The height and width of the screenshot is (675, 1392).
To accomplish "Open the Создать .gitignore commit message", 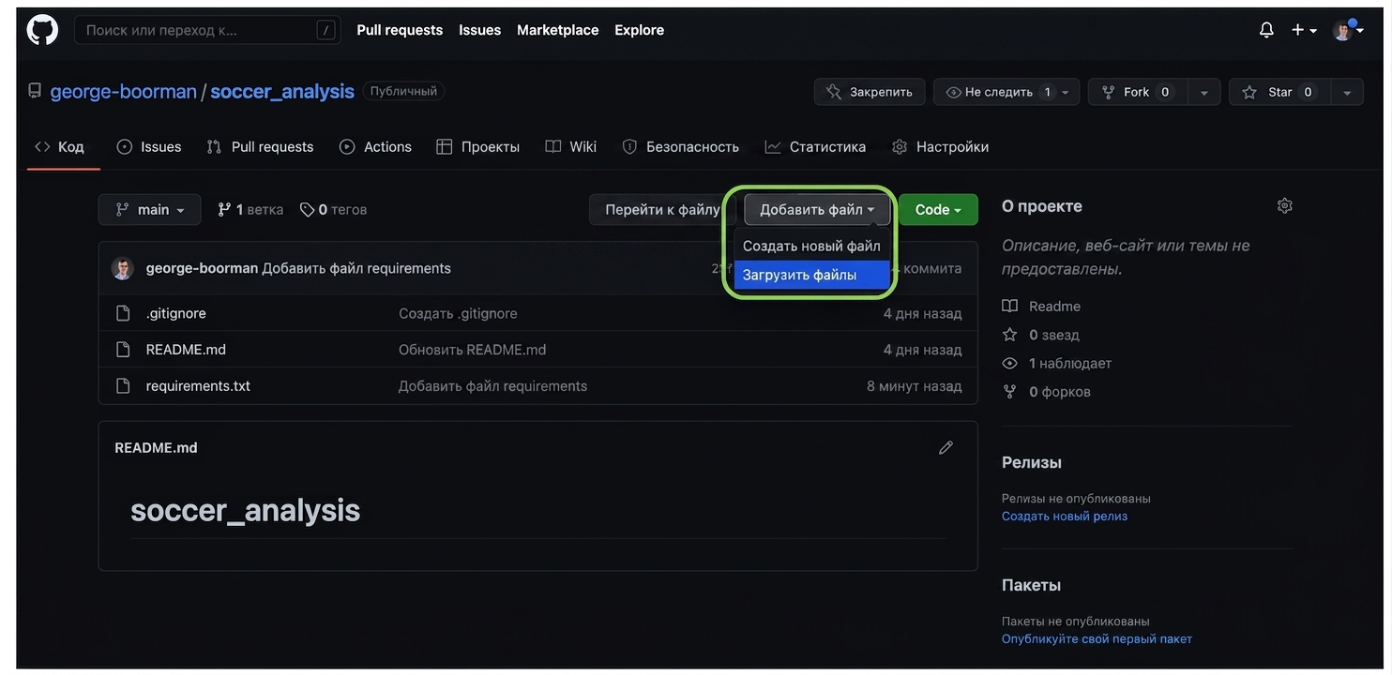I will point(458,313).
